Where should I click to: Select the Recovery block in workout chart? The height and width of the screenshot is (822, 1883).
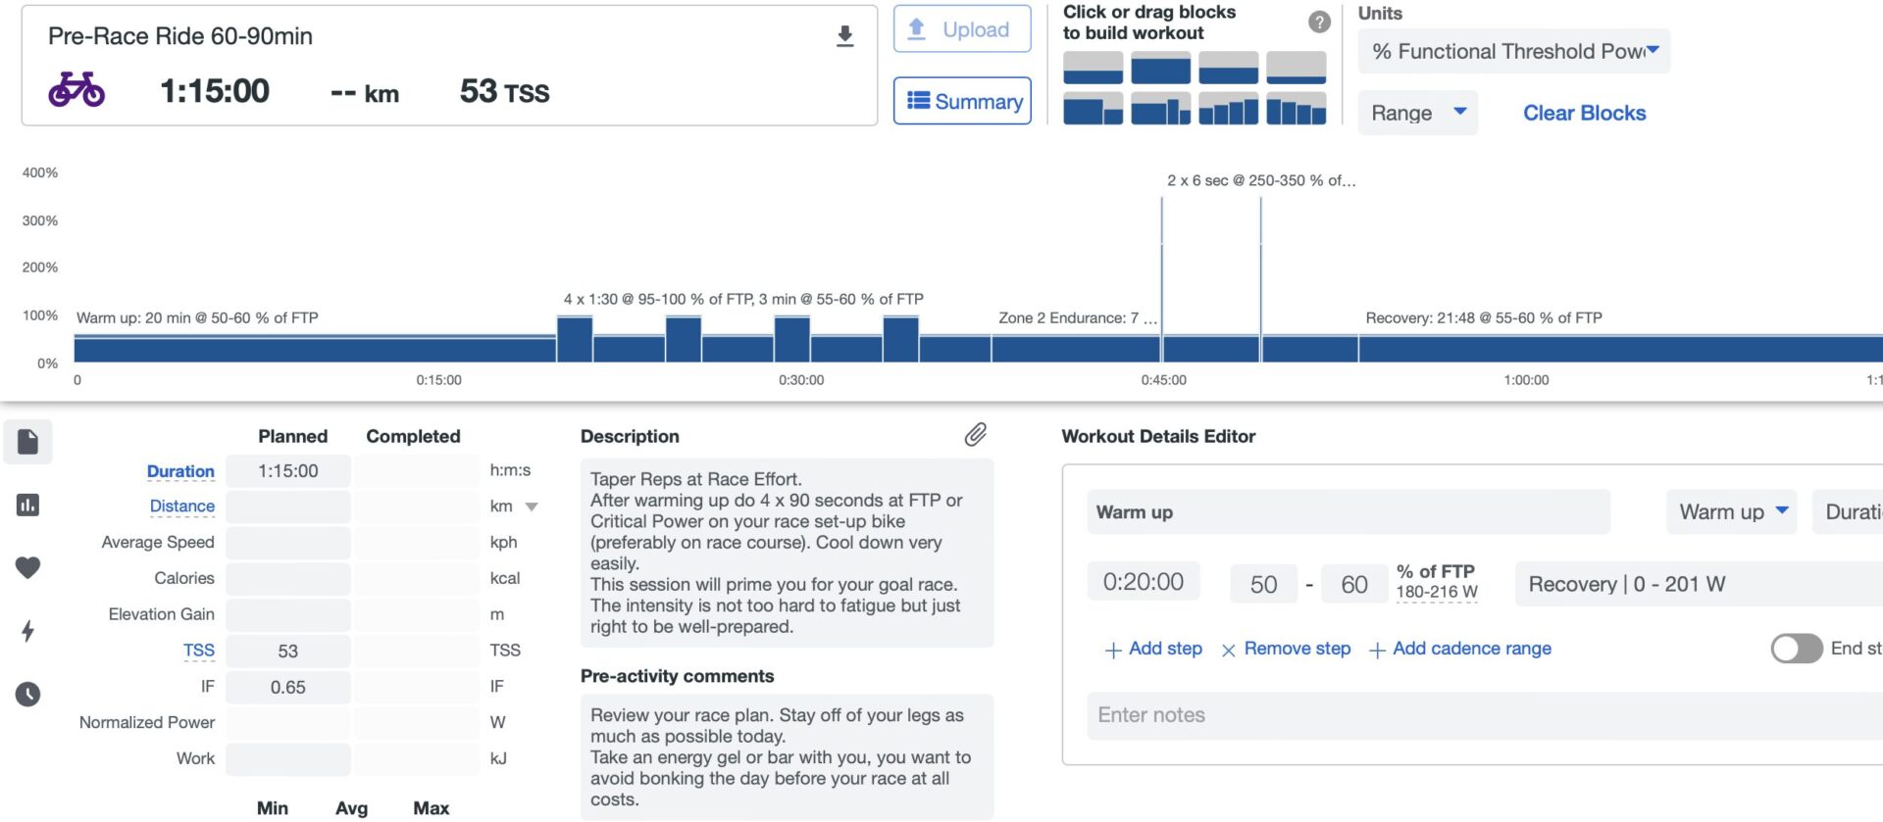[x=1618, y=349]
